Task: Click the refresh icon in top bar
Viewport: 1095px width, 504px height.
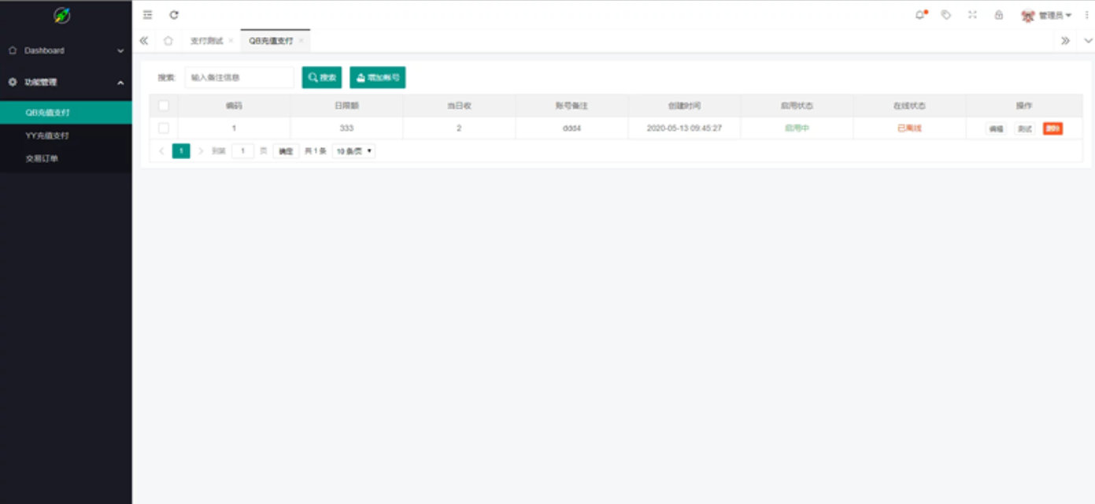Action: coord(174,15)
